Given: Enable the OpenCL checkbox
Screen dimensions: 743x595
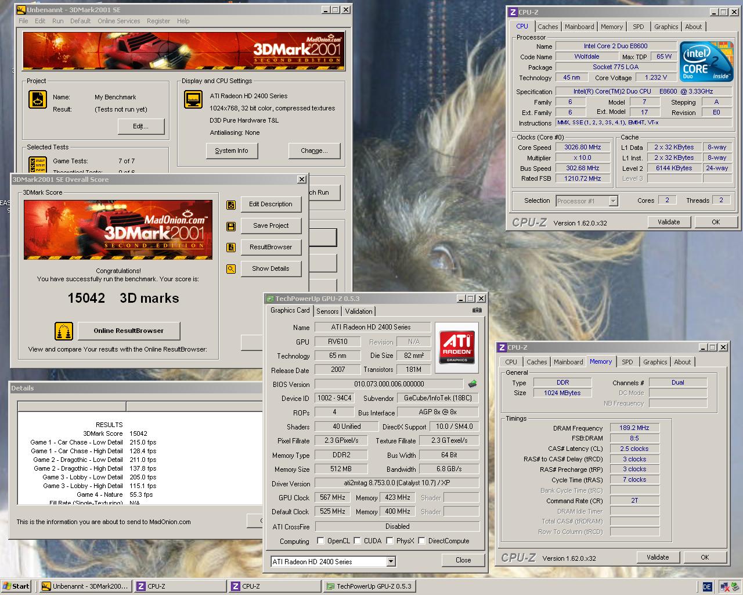Looking at the screenshot, I should (x=320, y=541).
